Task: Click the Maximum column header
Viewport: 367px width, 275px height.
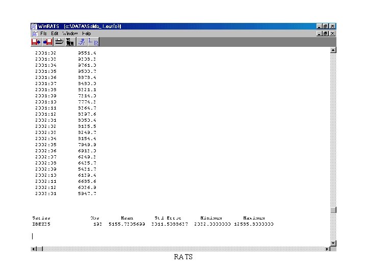Action: pyautogui.click(x=254, y=218)
